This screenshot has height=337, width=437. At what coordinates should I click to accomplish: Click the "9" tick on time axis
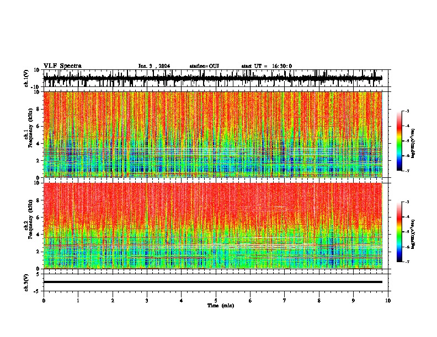(x=353, y=301)
